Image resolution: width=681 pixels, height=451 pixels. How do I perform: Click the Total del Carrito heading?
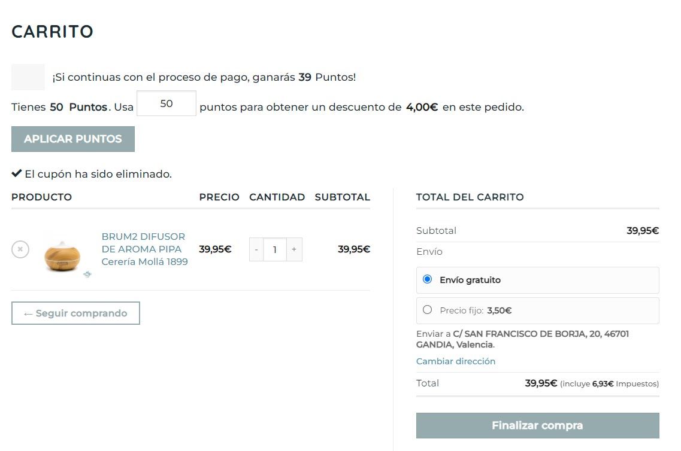point(470,197)
